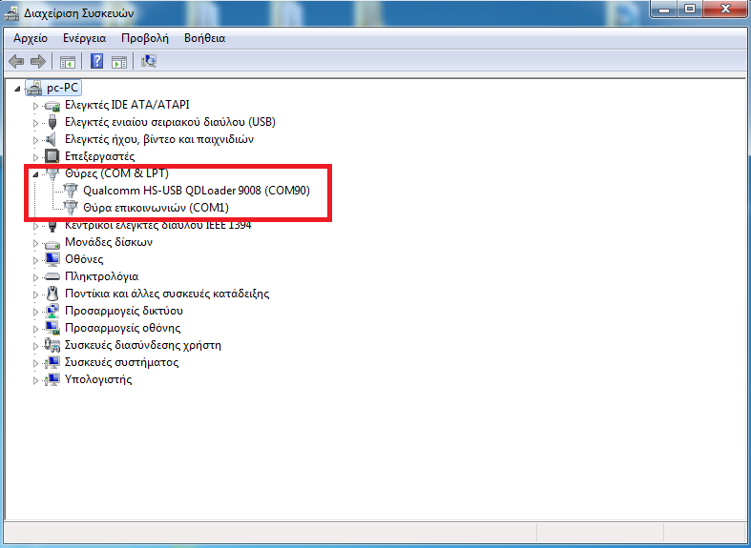Toggle the action pane toolbar icon
This screenshot has width=751, height=548.
119,62
